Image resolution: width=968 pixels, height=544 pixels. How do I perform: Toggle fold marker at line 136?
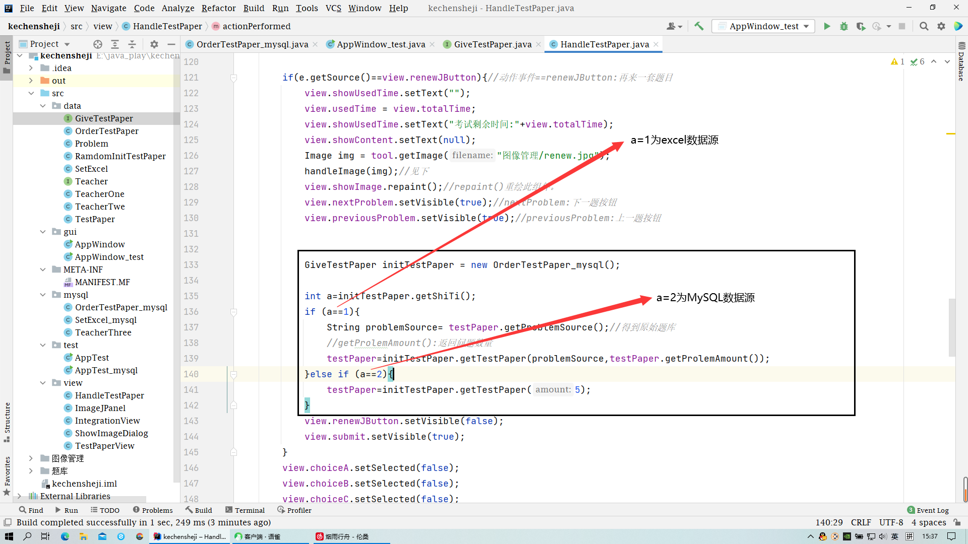pyautogui.click(x=233, y=312)
